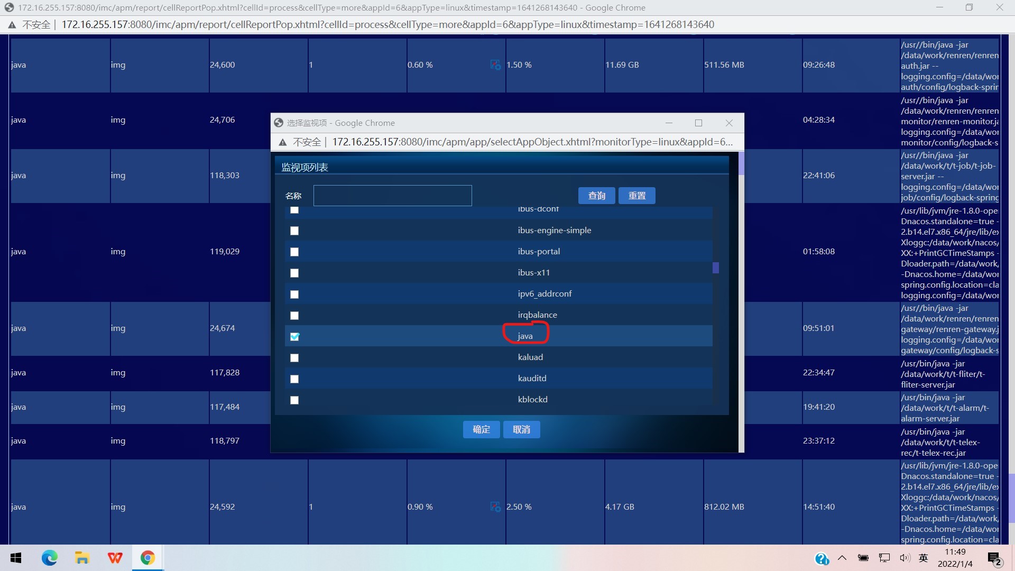The height and width of the screenshot is (571, 1015).
Task: Open the WPS Office taskbar icon
Action: click(115, 558)
